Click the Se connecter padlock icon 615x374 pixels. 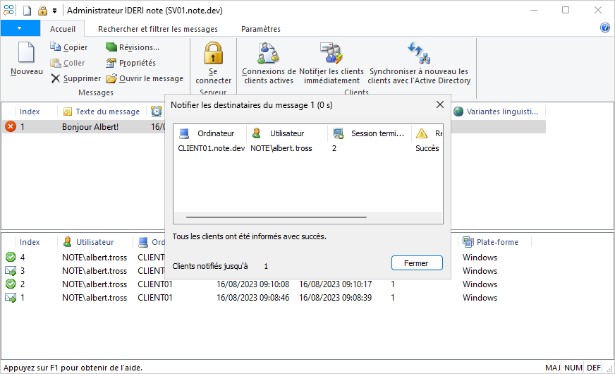pyautogui.click(x=213, y=53)
